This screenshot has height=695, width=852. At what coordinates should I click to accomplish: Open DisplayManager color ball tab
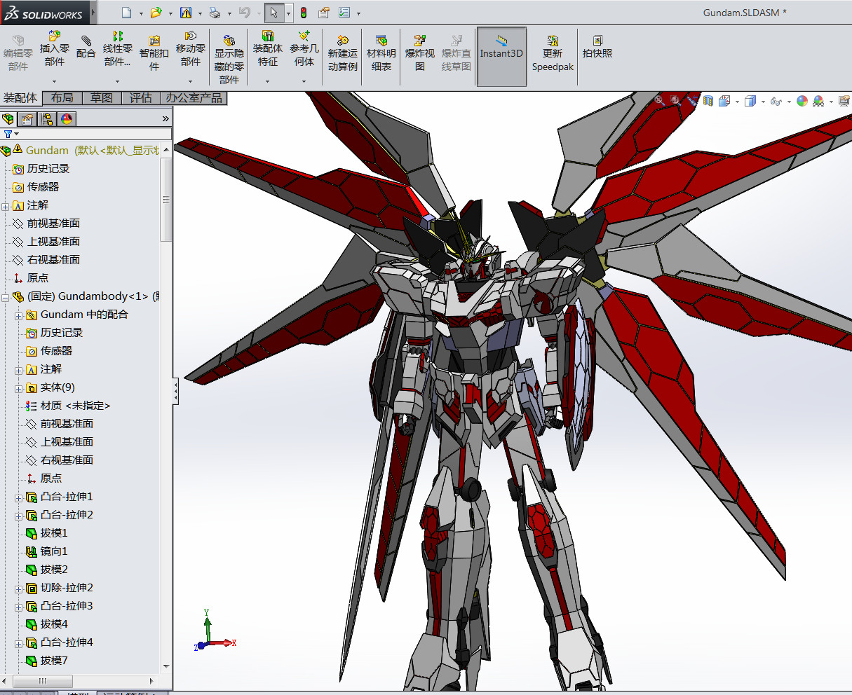click(67, 118)
